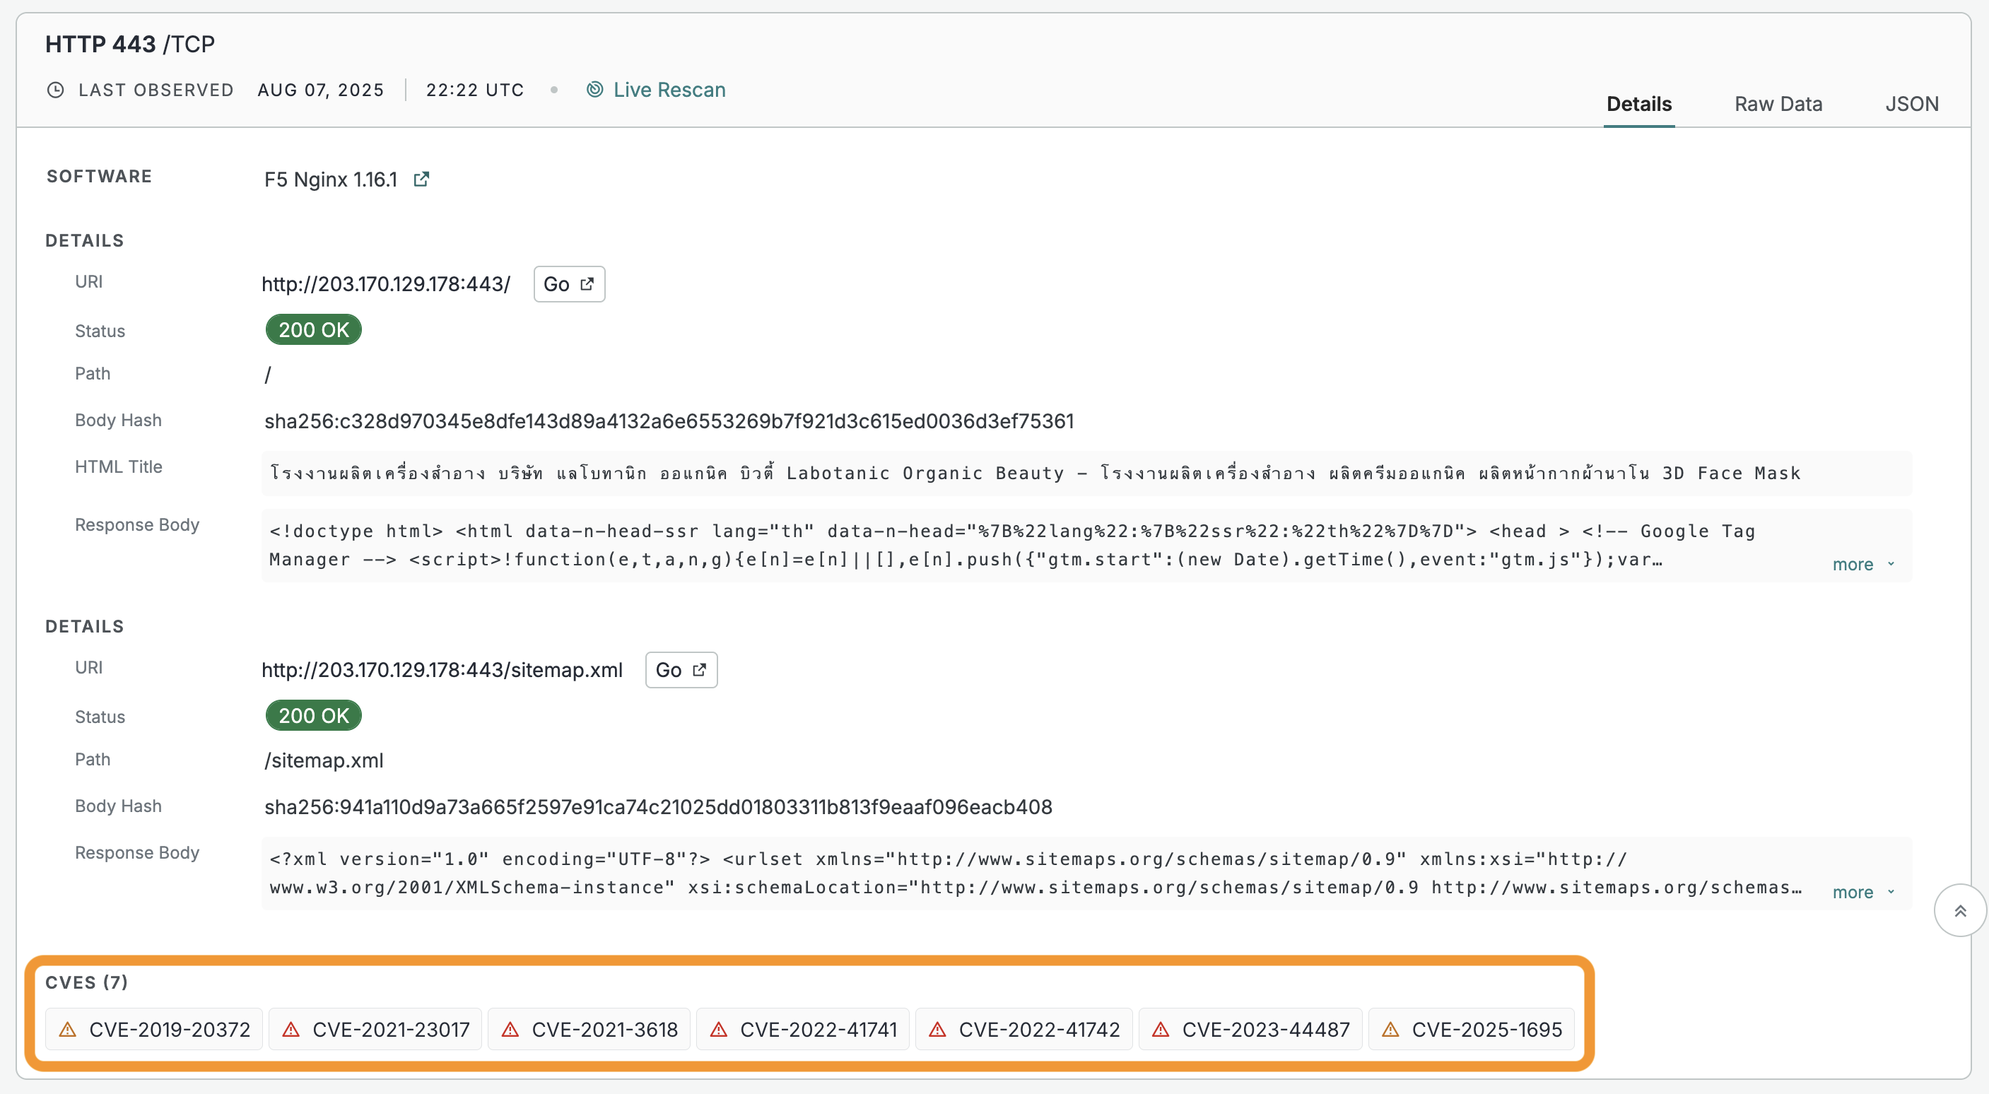The width and height of the screenshot is (1989, 1094).
Task: Click the URI http://203.170.129.178:443/
Action: 386,284
